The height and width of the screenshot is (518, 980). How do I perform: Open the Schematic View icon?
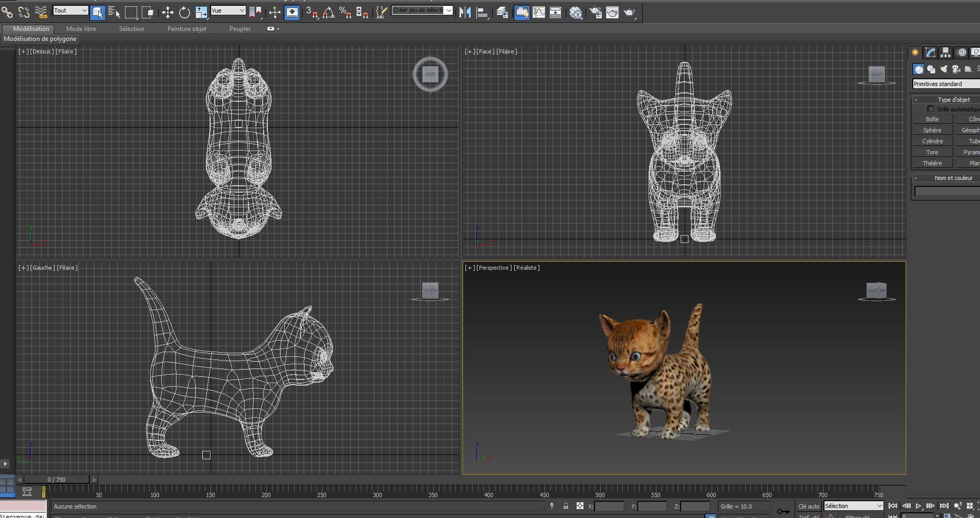click(555, 12)
